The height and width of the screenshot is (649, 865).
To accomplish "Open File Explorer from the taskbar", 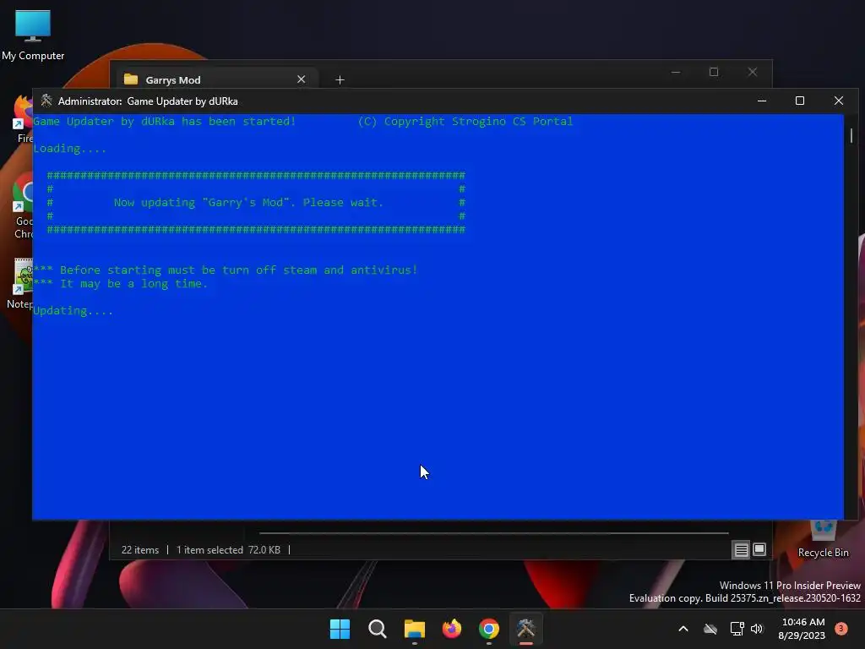I will [x=414, y=629].
